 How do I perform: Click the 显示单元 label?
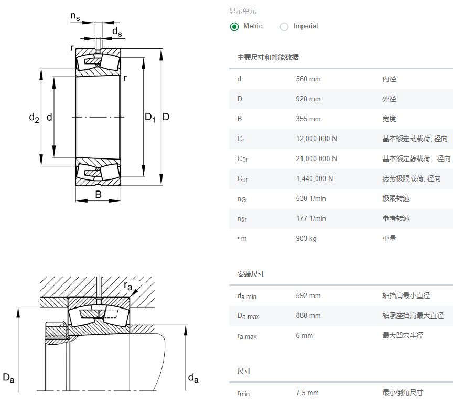point(242,11)
